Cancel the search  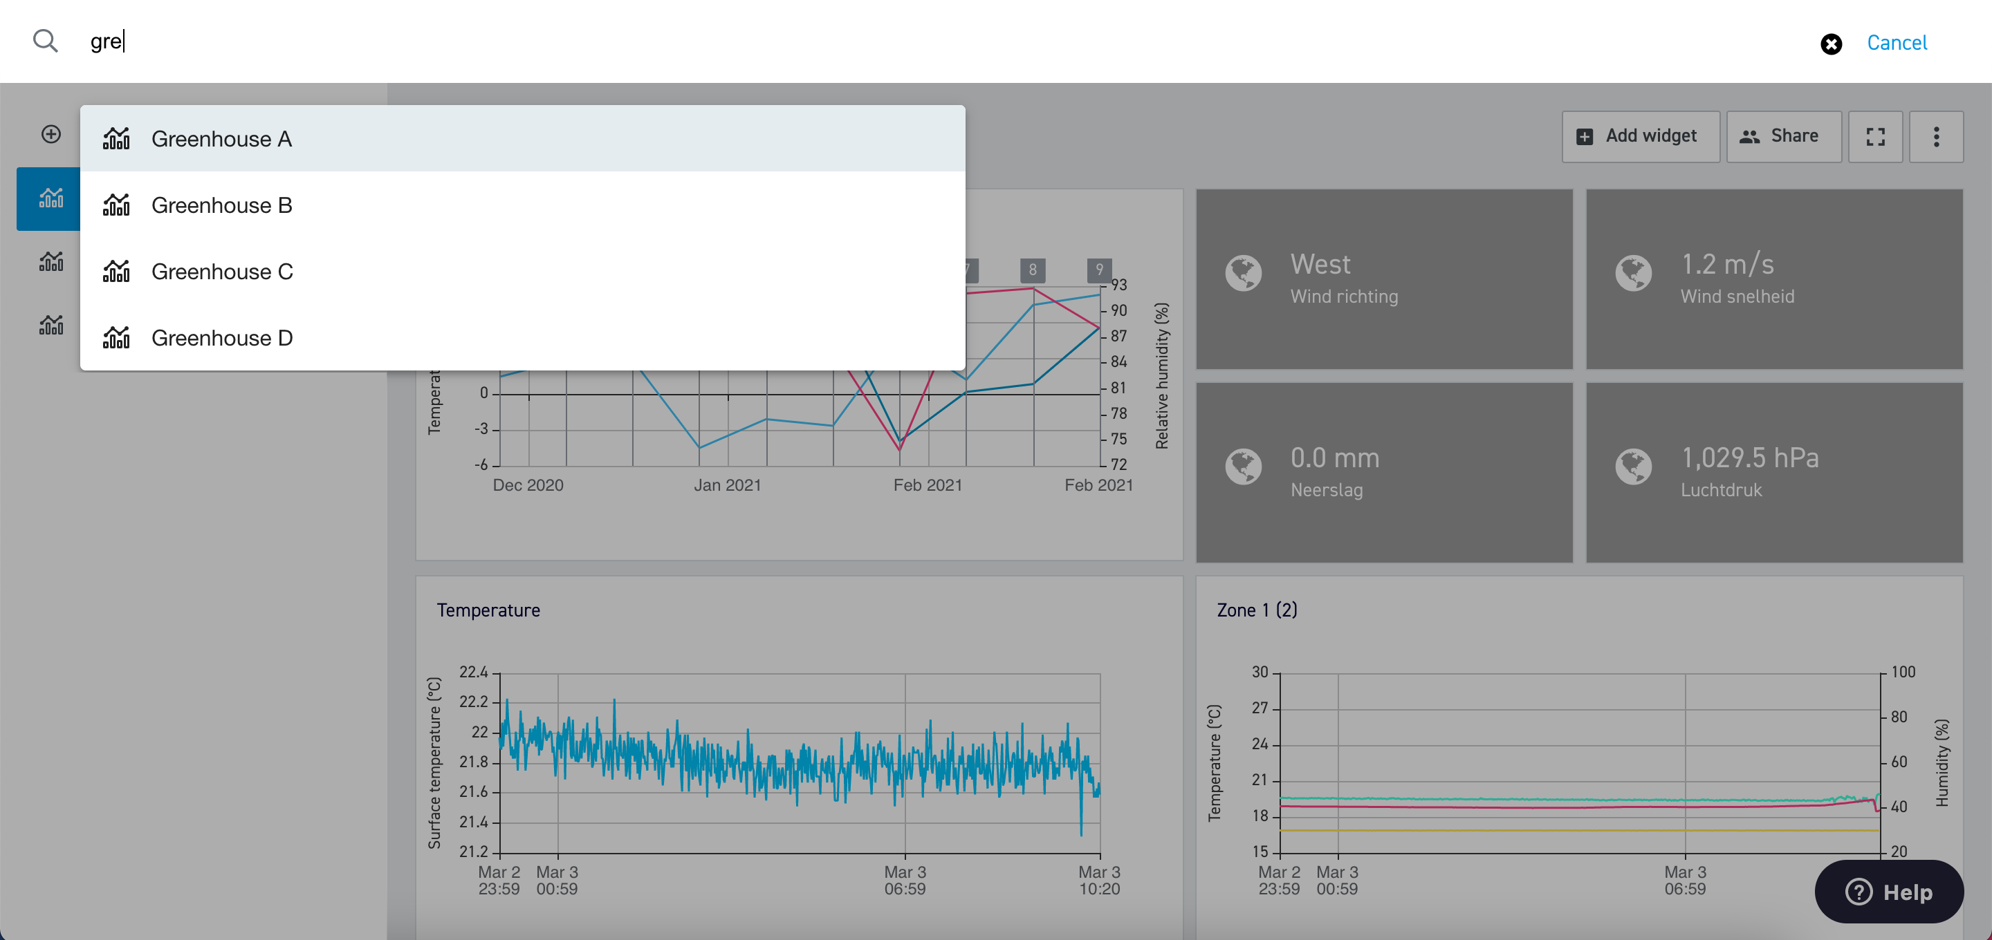(1896, 43)
